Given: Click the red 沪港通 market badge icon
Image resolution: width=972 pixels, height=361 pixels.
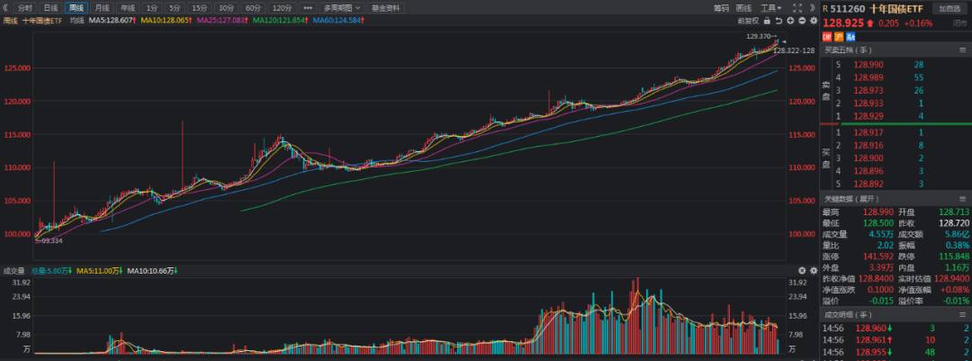Looking at the screenshot, I should [x=826, y=37].
